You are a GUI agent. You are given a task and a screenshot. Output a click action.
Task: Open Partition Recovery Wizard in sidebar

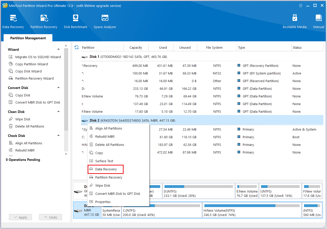point(31,78)
